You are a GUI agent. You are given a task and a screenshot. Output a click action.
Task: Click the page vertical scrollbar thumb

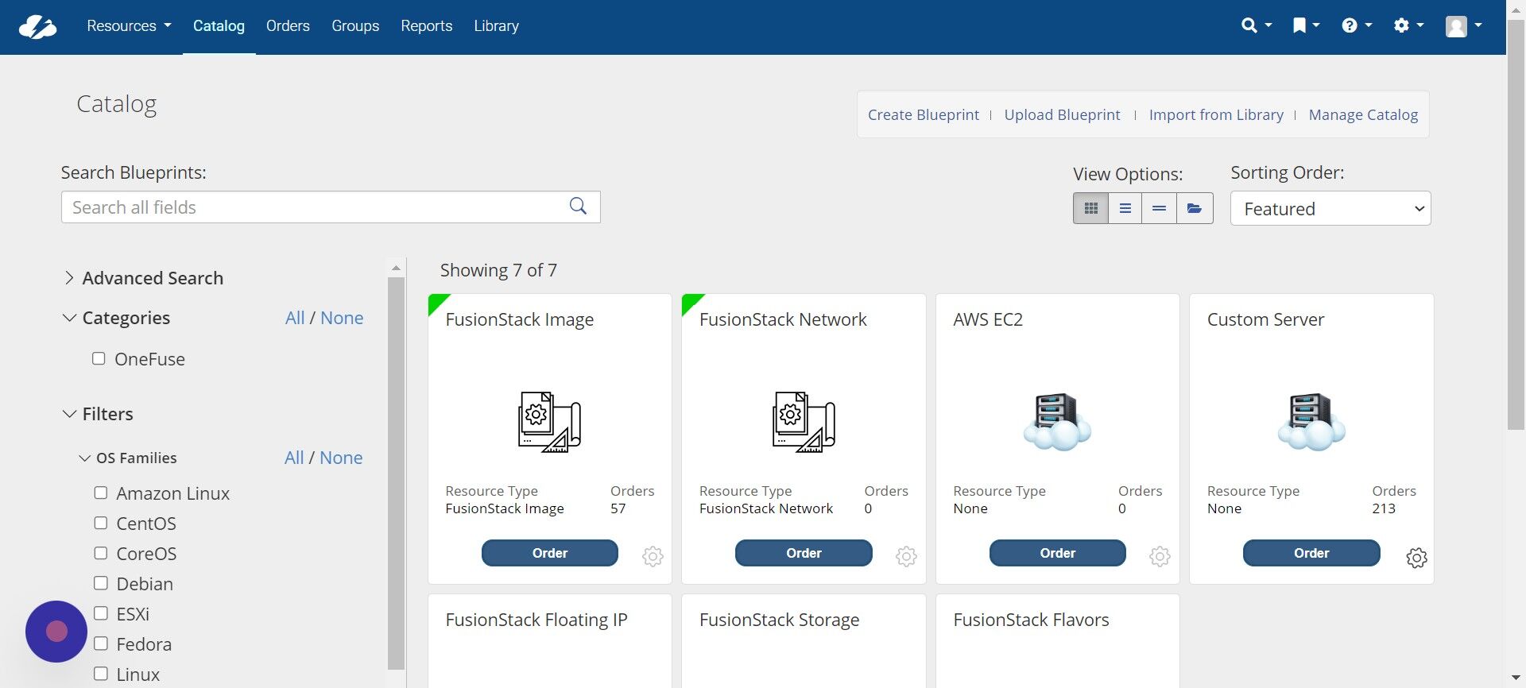point(1516,224)
